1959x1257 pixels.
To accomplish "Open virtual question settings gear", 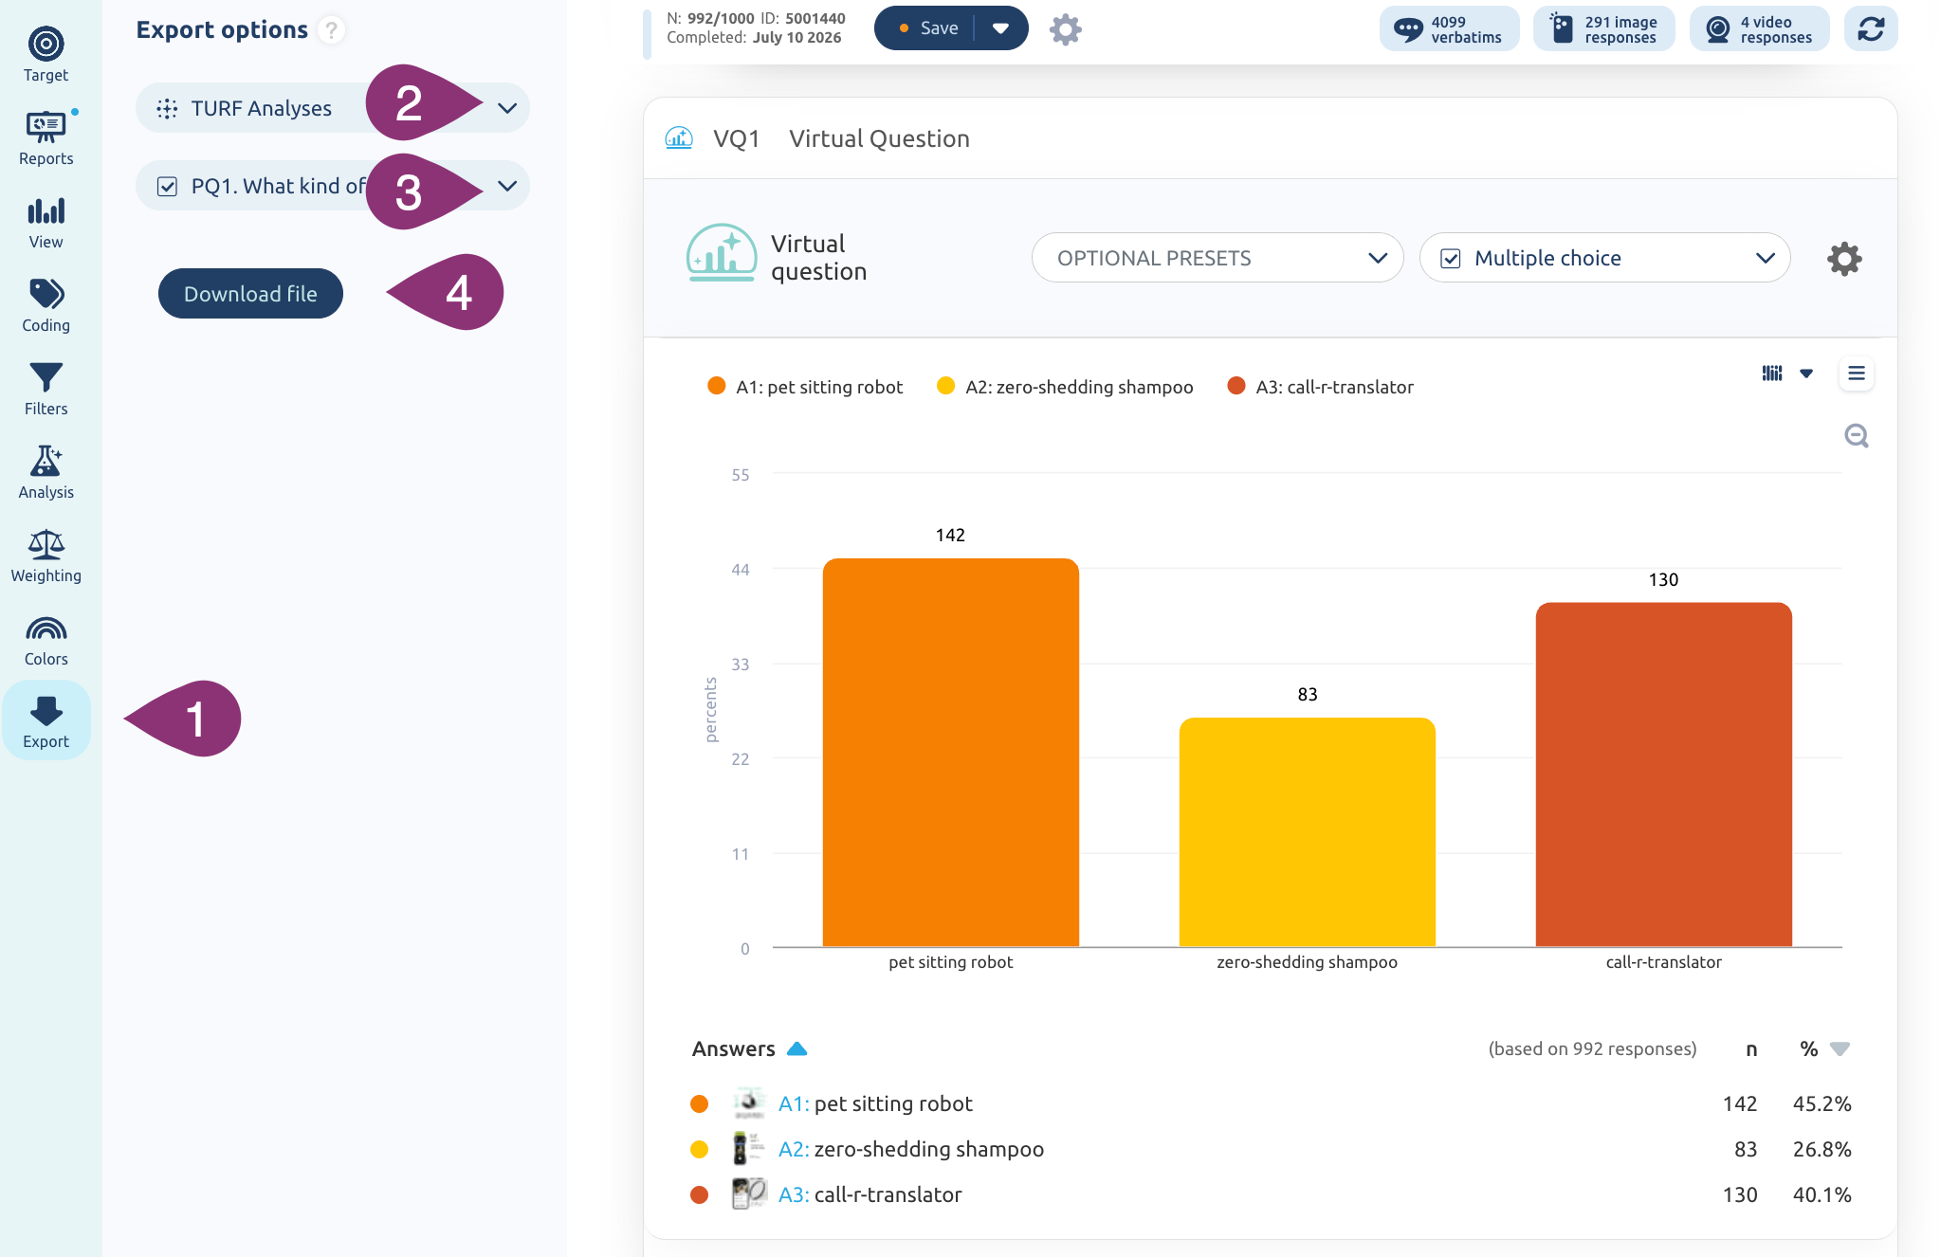I will tap(1844, 258).
